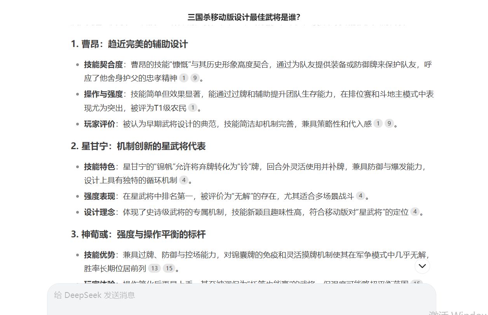Open citation 4 after "星武将"的定位
Viewport: 488px width, 315px height.
click(415, 212)
